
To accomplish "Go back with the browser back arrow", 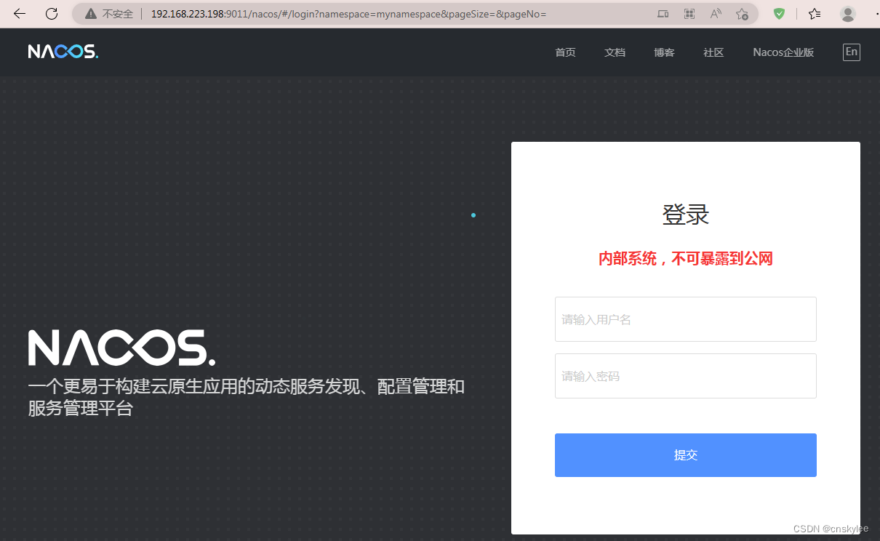I will tap(20, 14).
